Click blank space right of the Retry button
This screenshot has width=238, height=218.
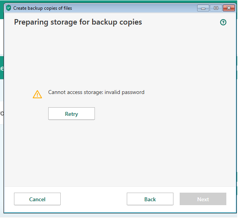click(x=156, y=114)
